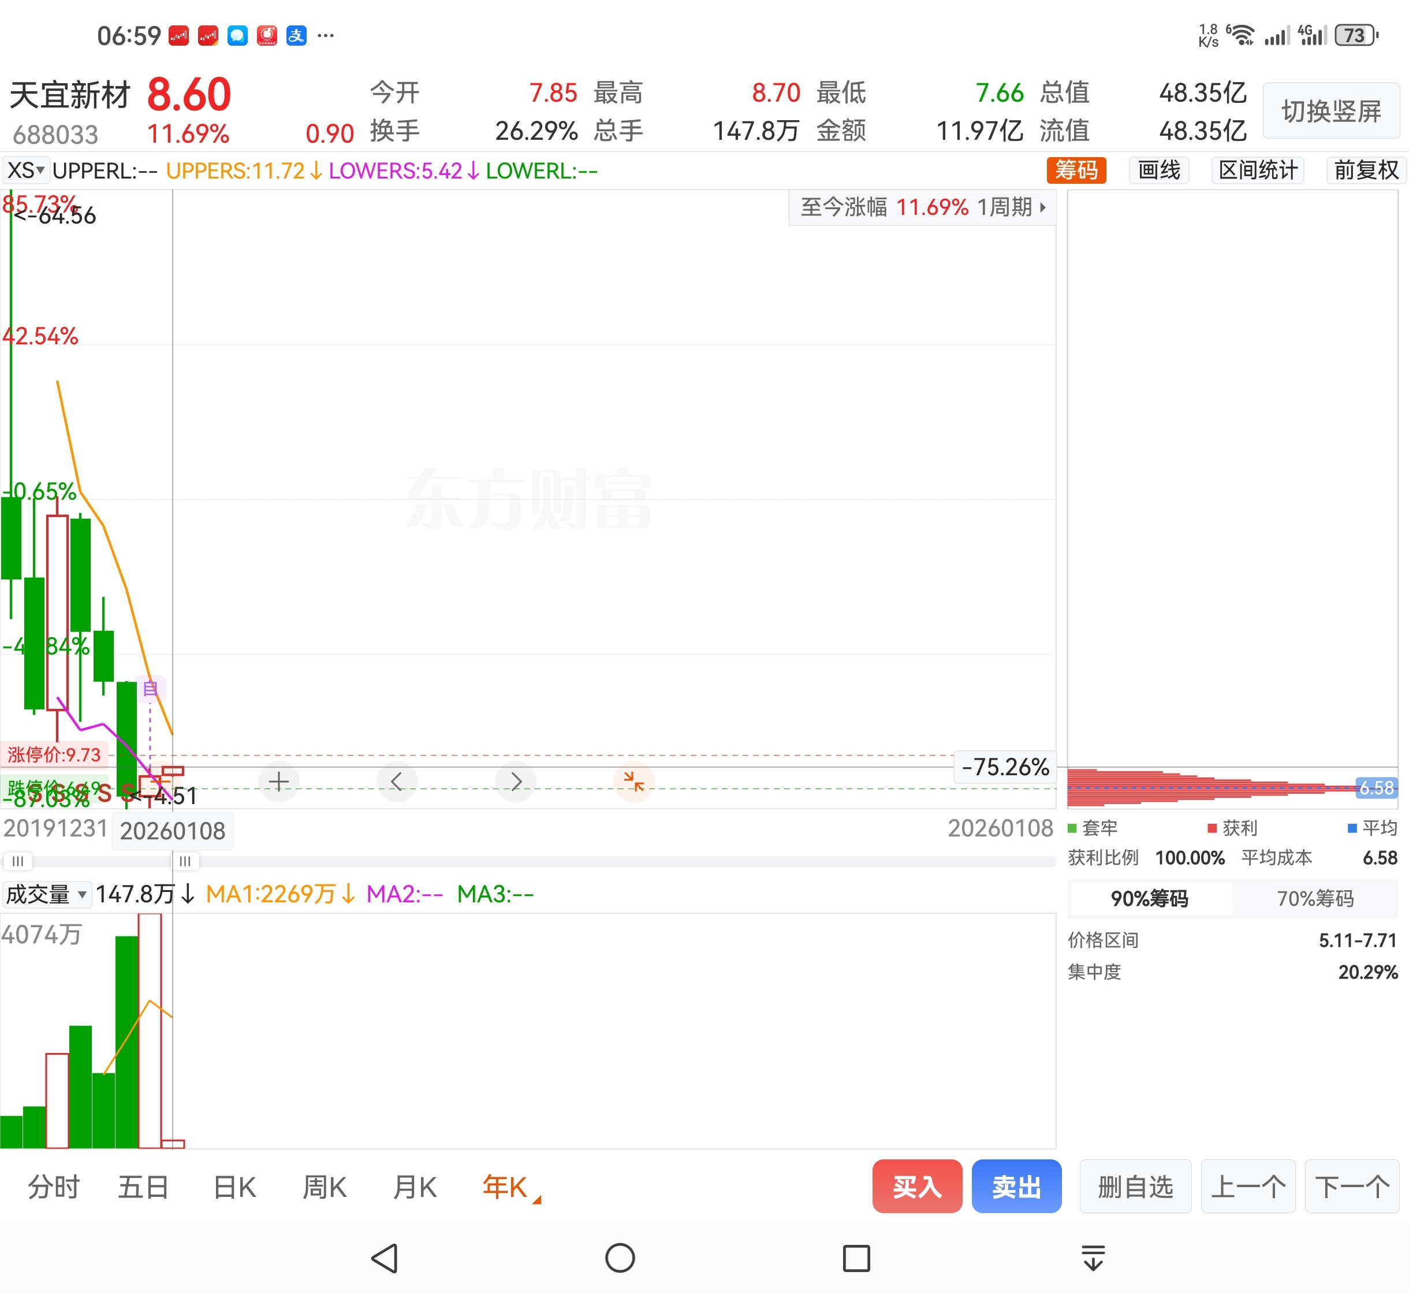The height and width of the screenshot is (1294, 1409).
Task: Click the right arrow chart navigation icon
Action: (x=516, y=782)
